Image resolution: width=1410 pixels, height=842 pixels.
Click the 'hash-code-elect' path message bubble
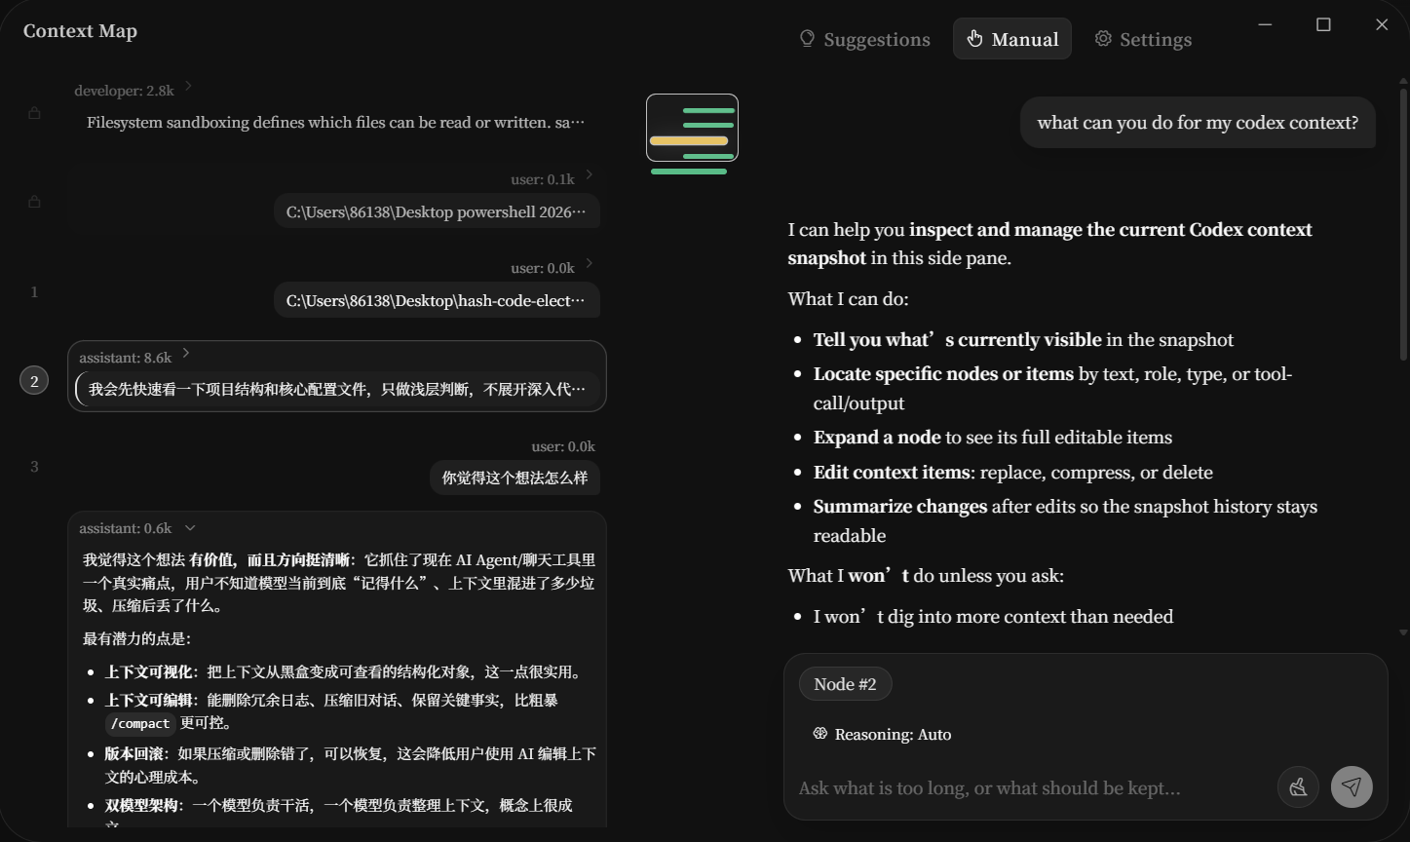coord(437,300)
